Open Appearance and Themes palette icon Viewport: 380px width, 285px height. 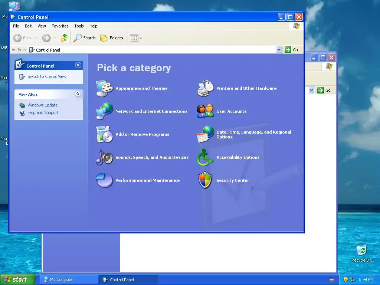[x=104, y=88]
